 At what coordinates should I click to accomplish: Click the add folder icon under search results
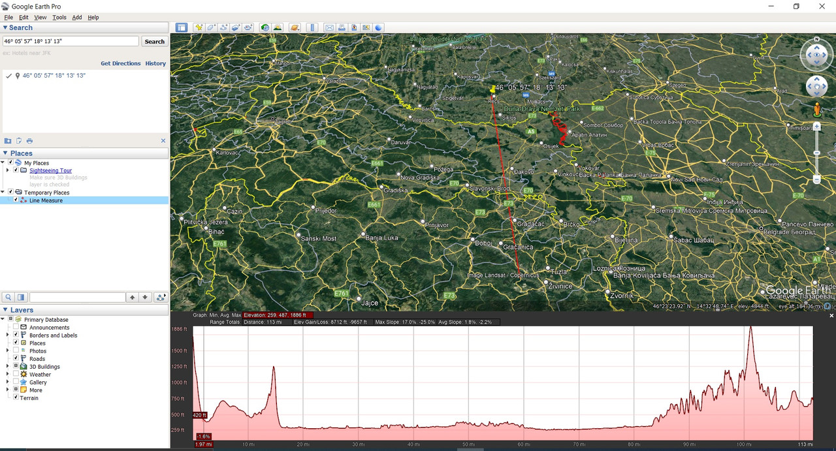pos(8,141)
